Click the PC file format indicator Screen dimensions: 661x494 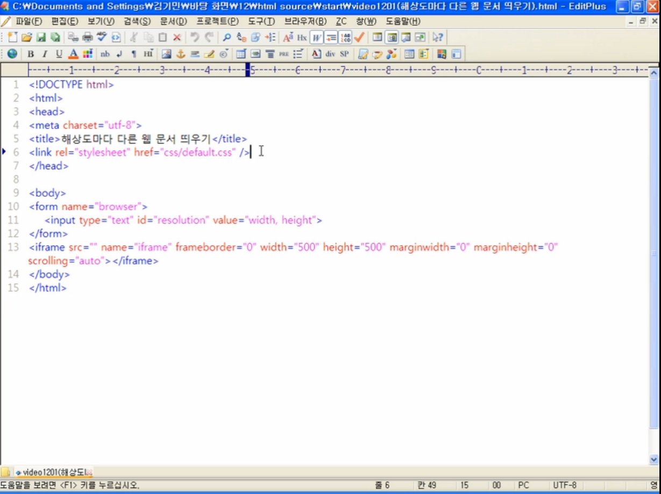pos(523,485)
